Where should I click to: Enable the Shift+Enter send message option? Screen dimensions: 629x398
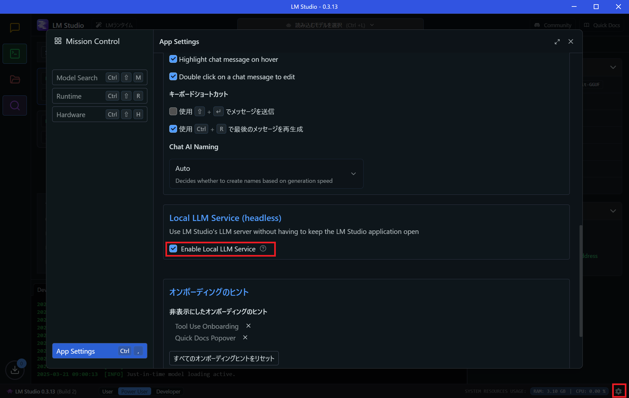point(173,111)
